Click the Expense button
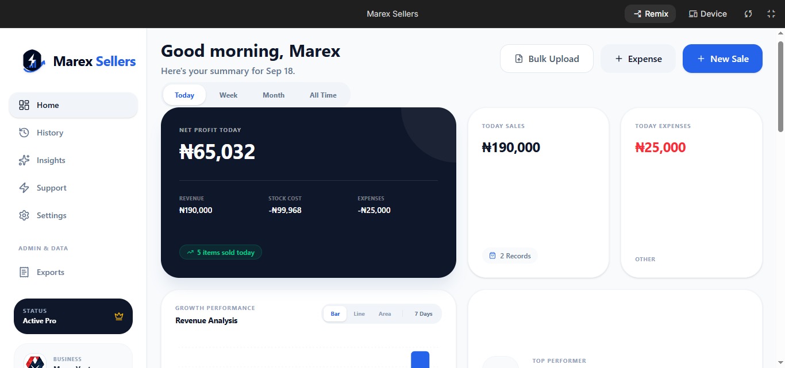This screenshot has height=368, width=785. coord(638,59)
